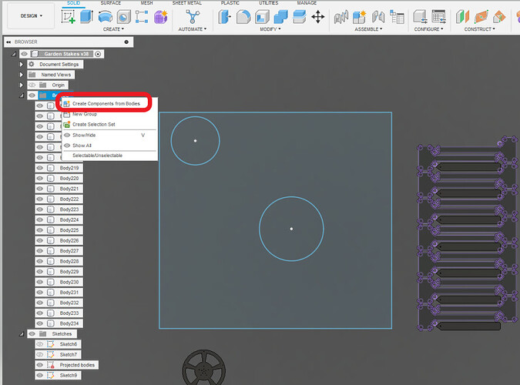Click the browser panel options dot
This screenshot has width=520, height=385.
[x=126, y=42]
